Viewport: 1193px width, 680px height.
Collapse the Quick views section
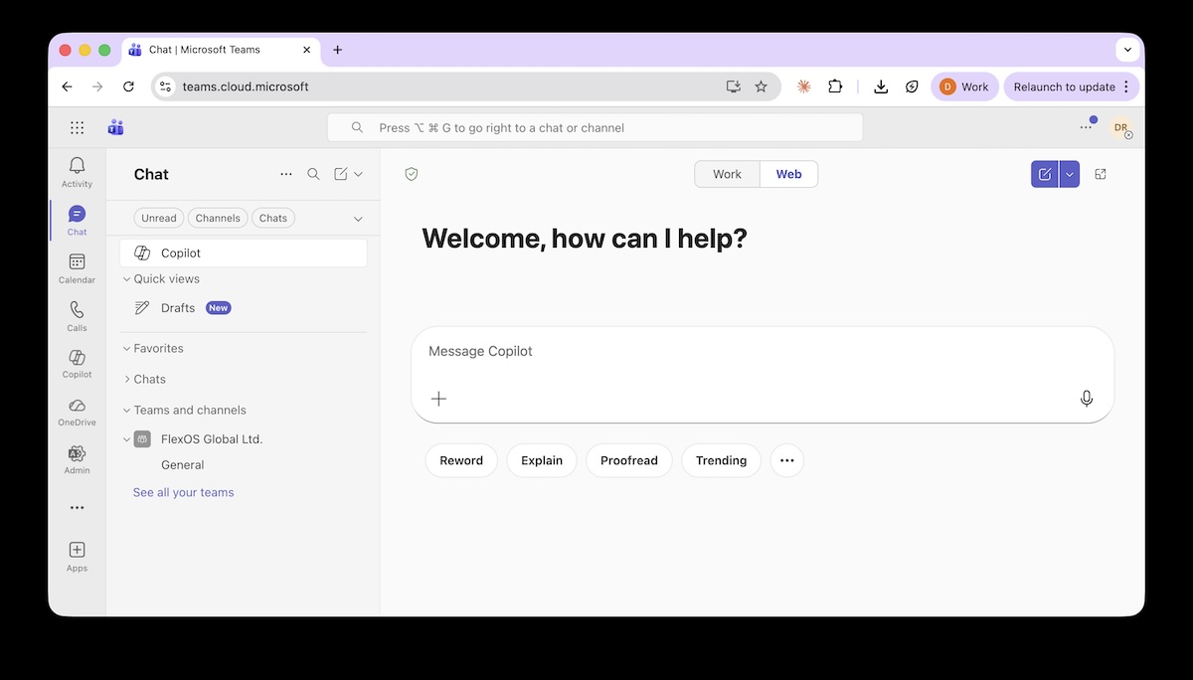(126, 279)
